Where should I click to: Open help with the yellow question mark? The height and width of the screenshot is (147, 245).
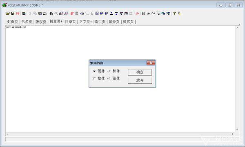coord(174,13)
